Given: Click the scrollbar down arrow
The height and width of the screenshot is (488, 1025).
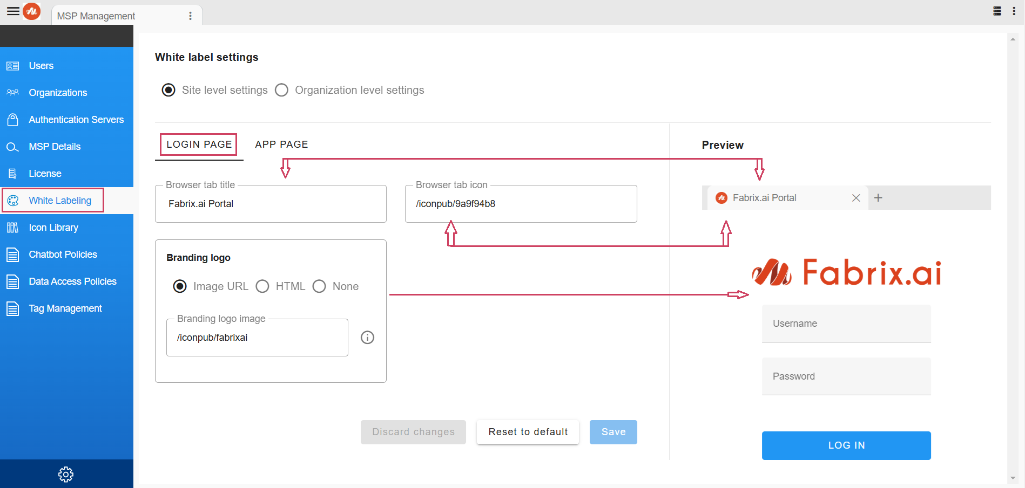Looking at the screenshot, I should tap(1013, 478).
